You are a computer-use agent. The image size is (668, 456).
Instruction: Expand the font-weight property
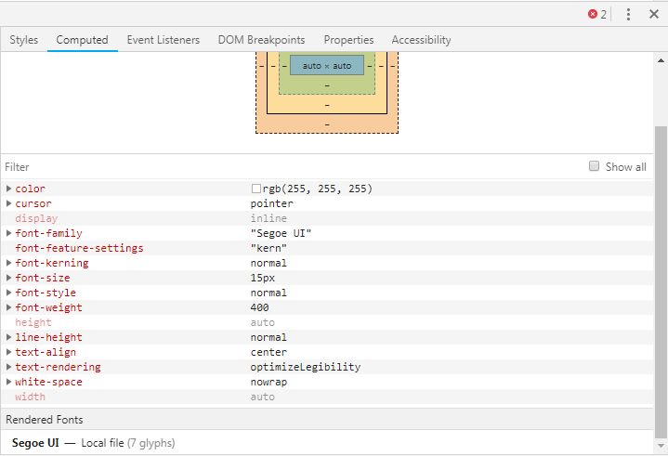click(9, 307)
